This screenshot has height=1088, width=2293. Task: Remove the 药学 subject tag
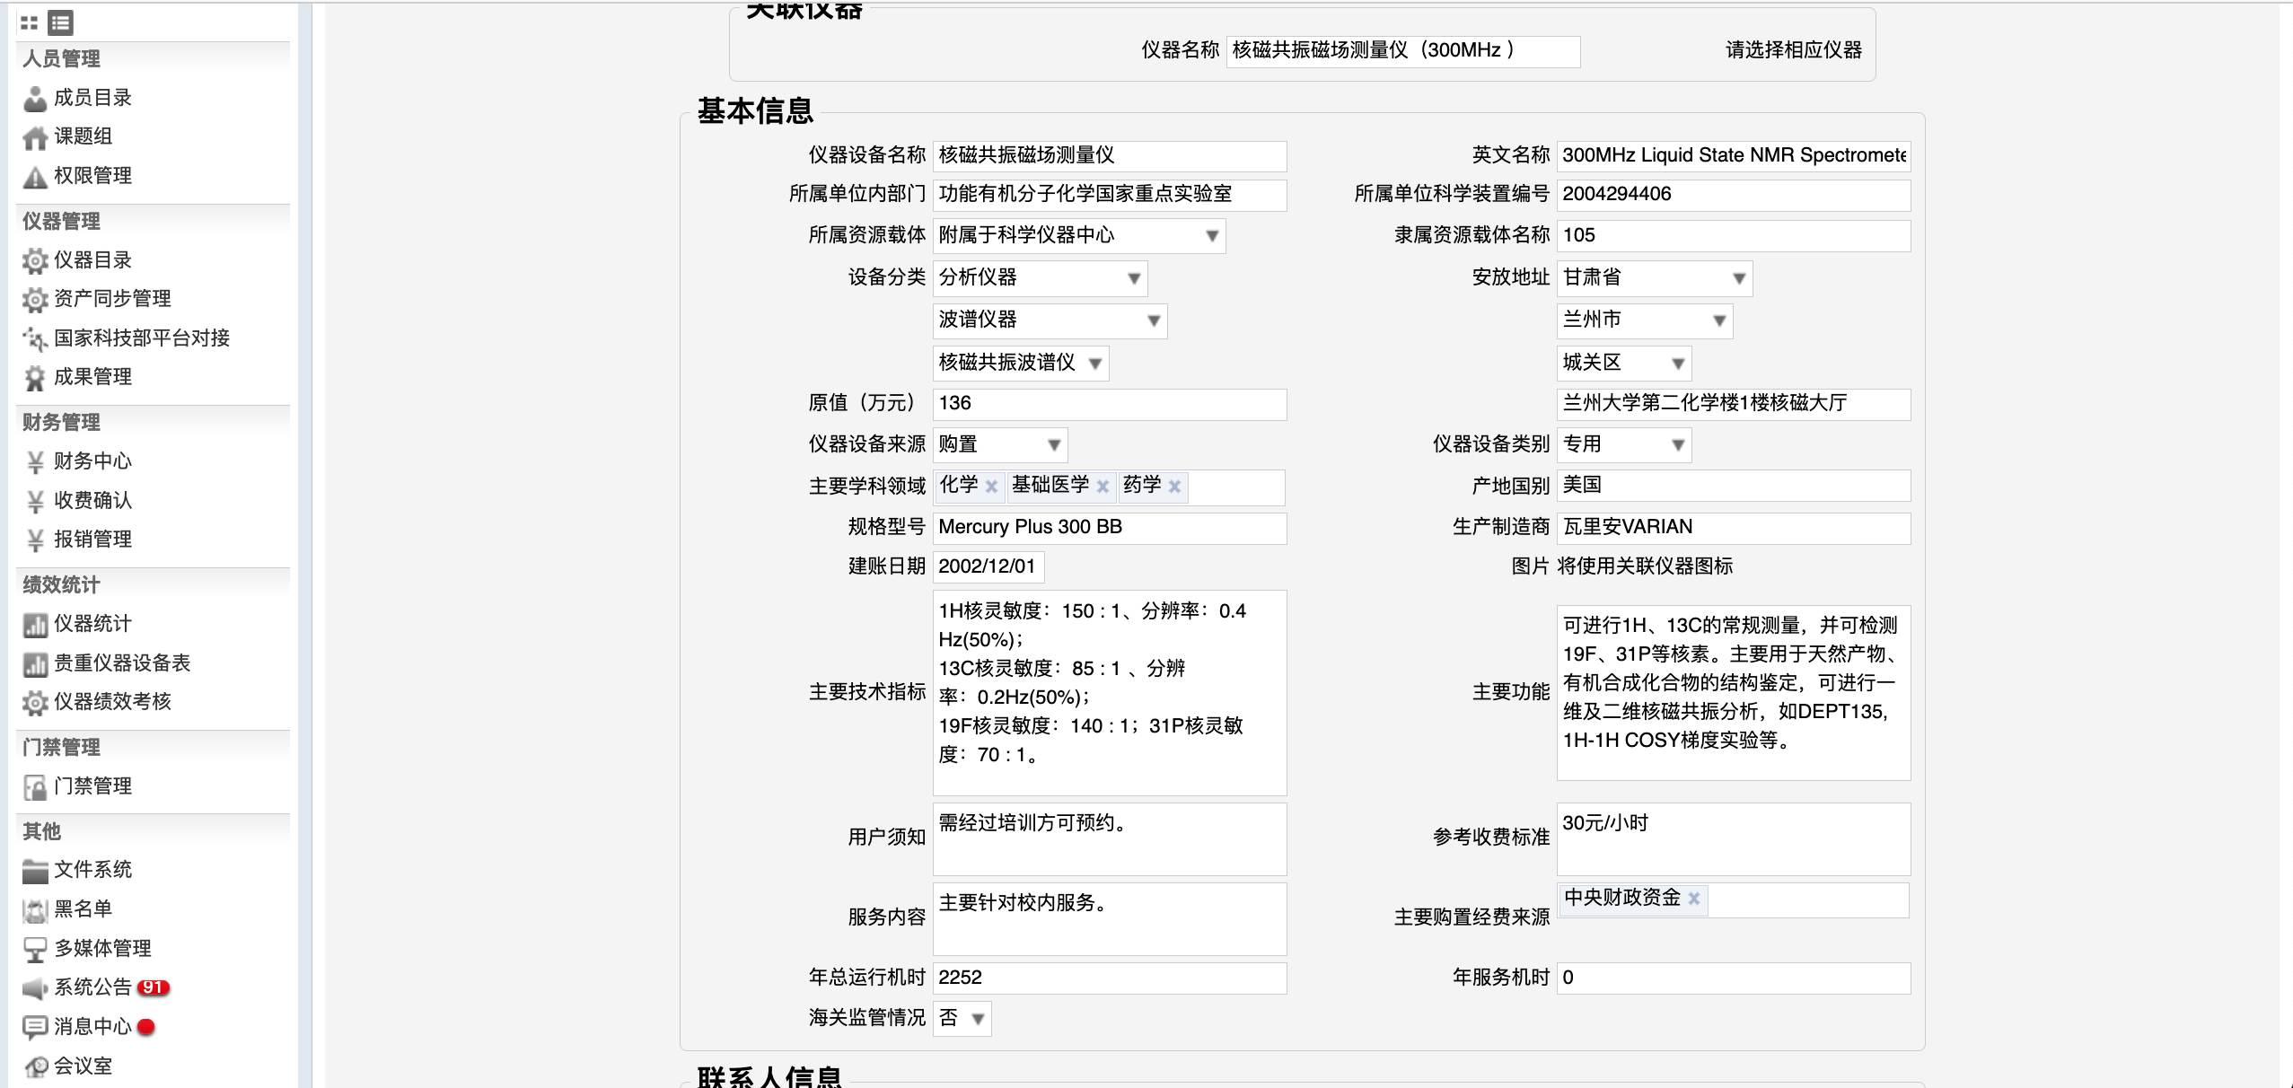[1174, 487]
